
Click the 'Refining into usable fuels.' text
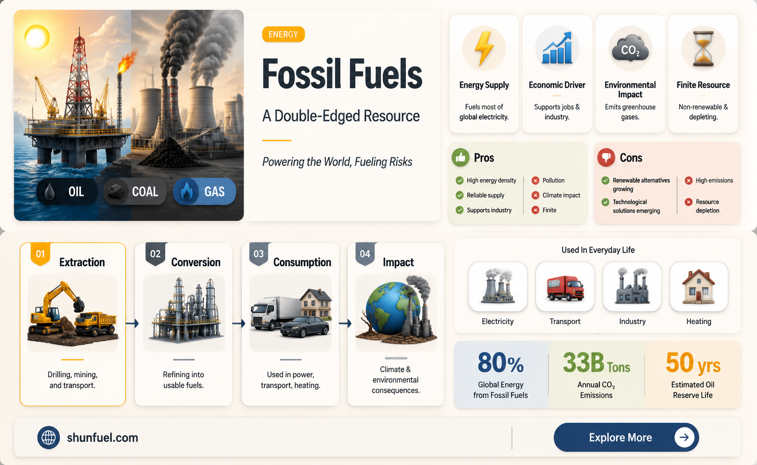tap(184, 380)
